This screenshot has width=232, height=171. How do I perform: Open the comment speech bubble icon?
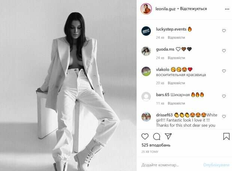(156, 136)
